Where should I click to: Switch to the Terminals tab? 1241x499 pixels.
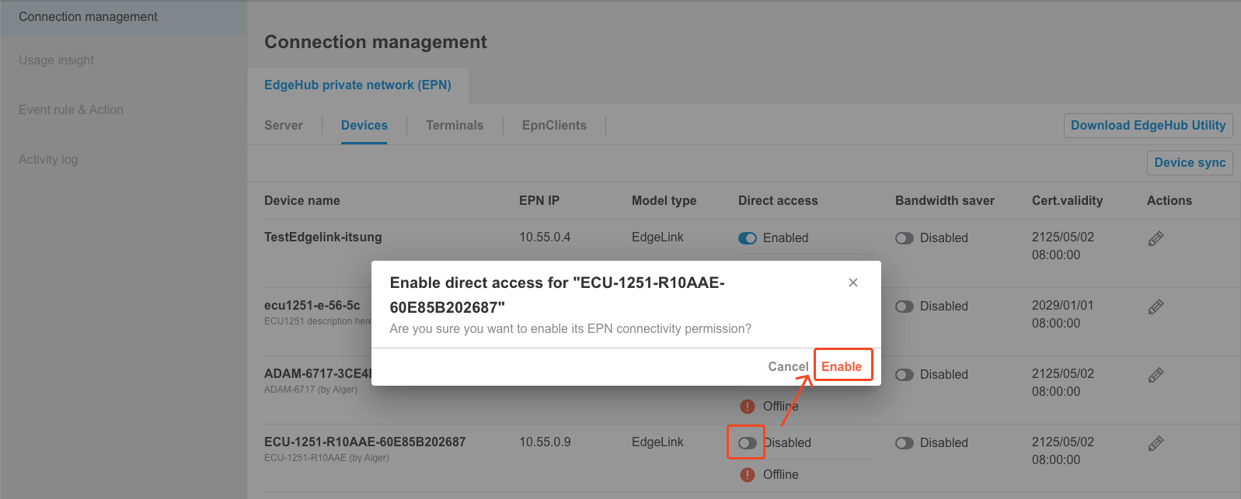point(455,125)
